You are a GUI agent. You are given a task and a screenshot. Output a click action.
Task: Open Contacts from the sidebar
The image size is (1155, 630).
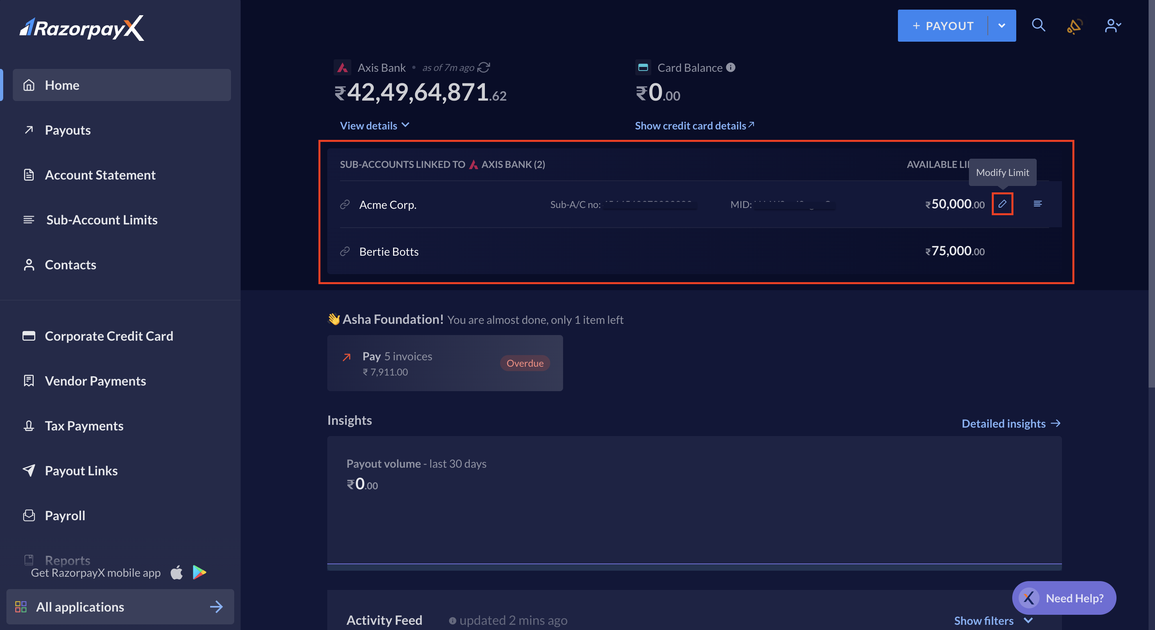click(x=71, y=265)
